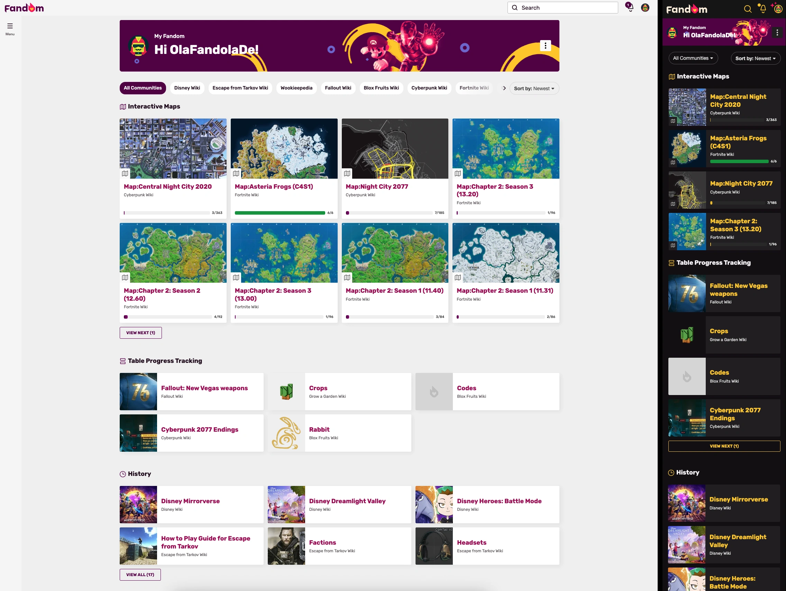
Task: Select the All Communities filter chip
Action: pyautogui.click(x=143, y=88)
